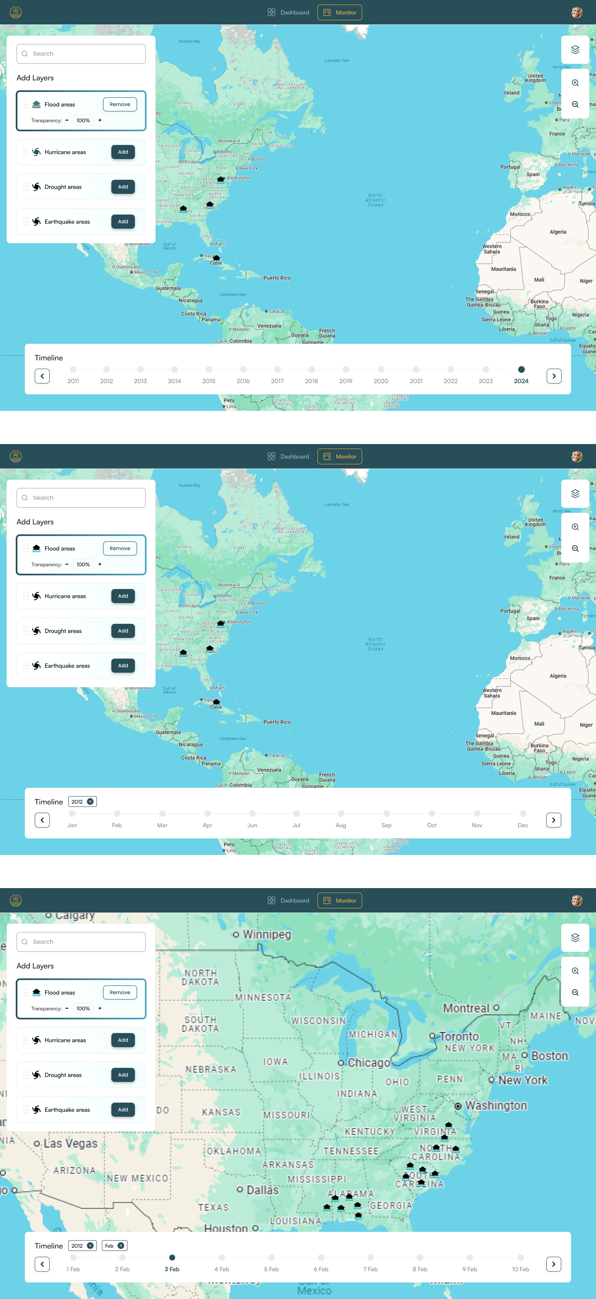
Task: Focus the Search field on the month timeline screen
Action: 81,498
